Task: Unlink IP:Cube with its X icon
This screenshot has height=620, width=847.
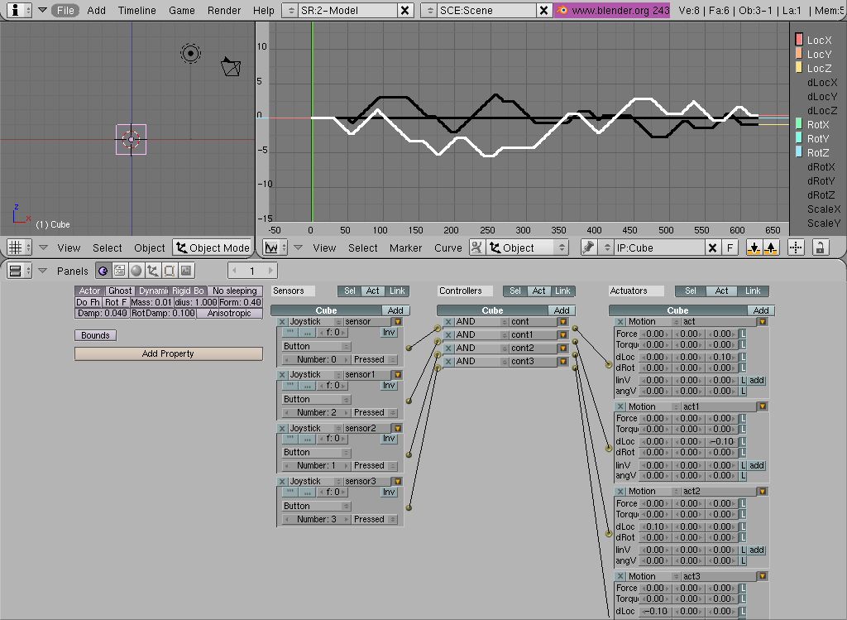Action: coord(712,248)
